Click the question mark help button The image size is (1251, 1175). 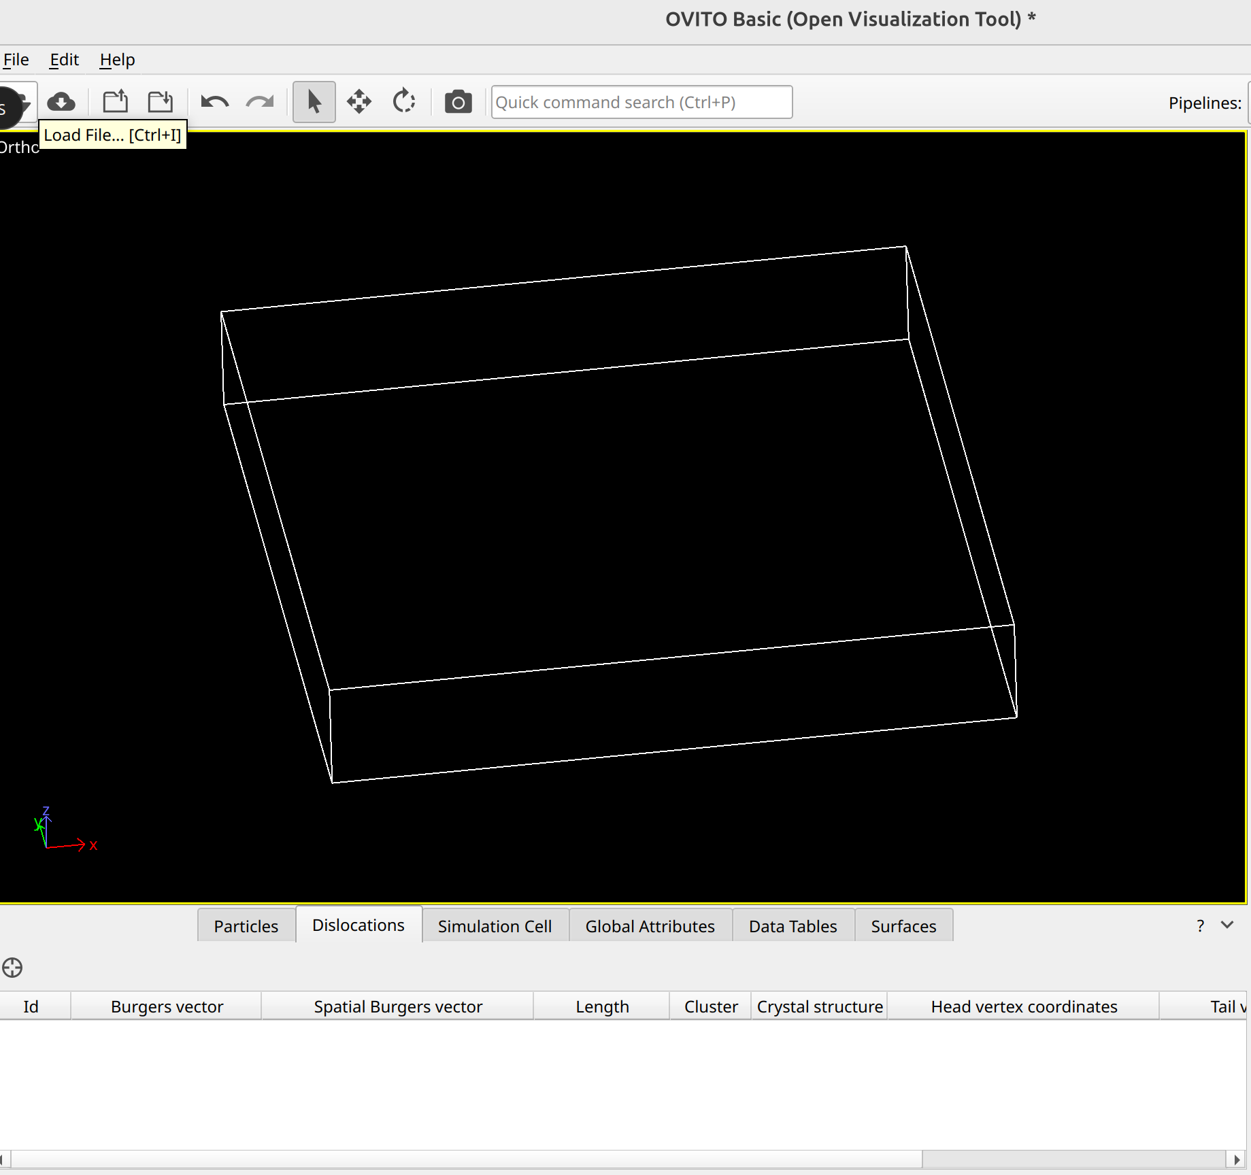[1200, 925]
